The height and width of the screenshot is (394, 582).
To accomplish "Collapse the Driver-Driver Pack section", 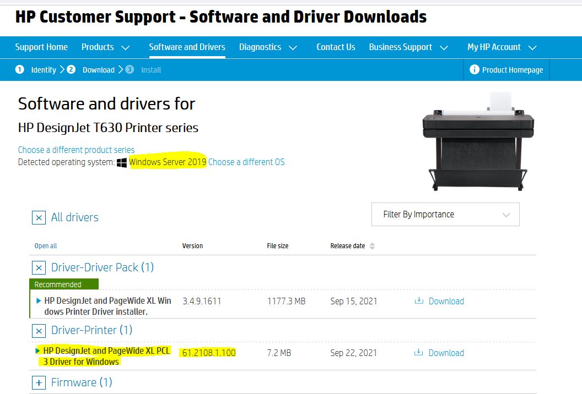I will (x=39, y=267).
